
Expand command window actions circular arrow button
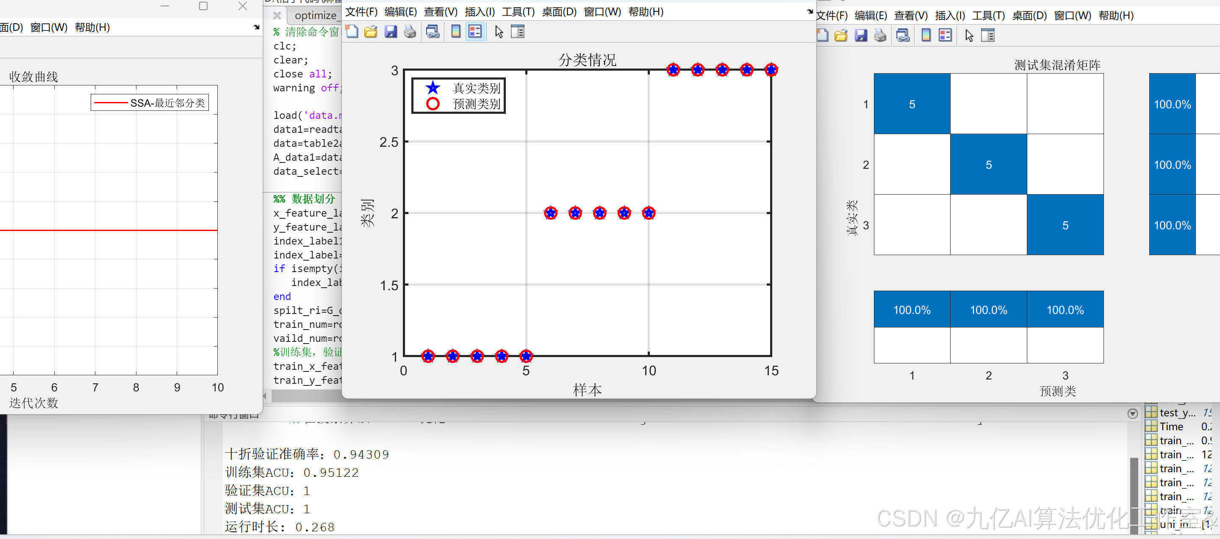point(1132,414)
